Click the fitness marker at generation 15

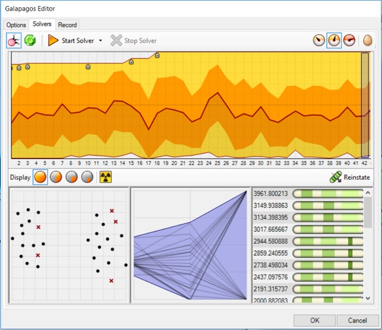pos(131,62)
